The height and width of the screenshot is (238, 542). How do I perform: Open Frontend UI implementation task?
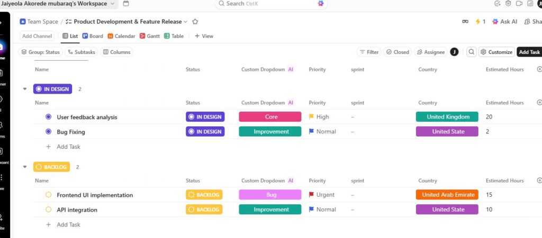[95, 195]
